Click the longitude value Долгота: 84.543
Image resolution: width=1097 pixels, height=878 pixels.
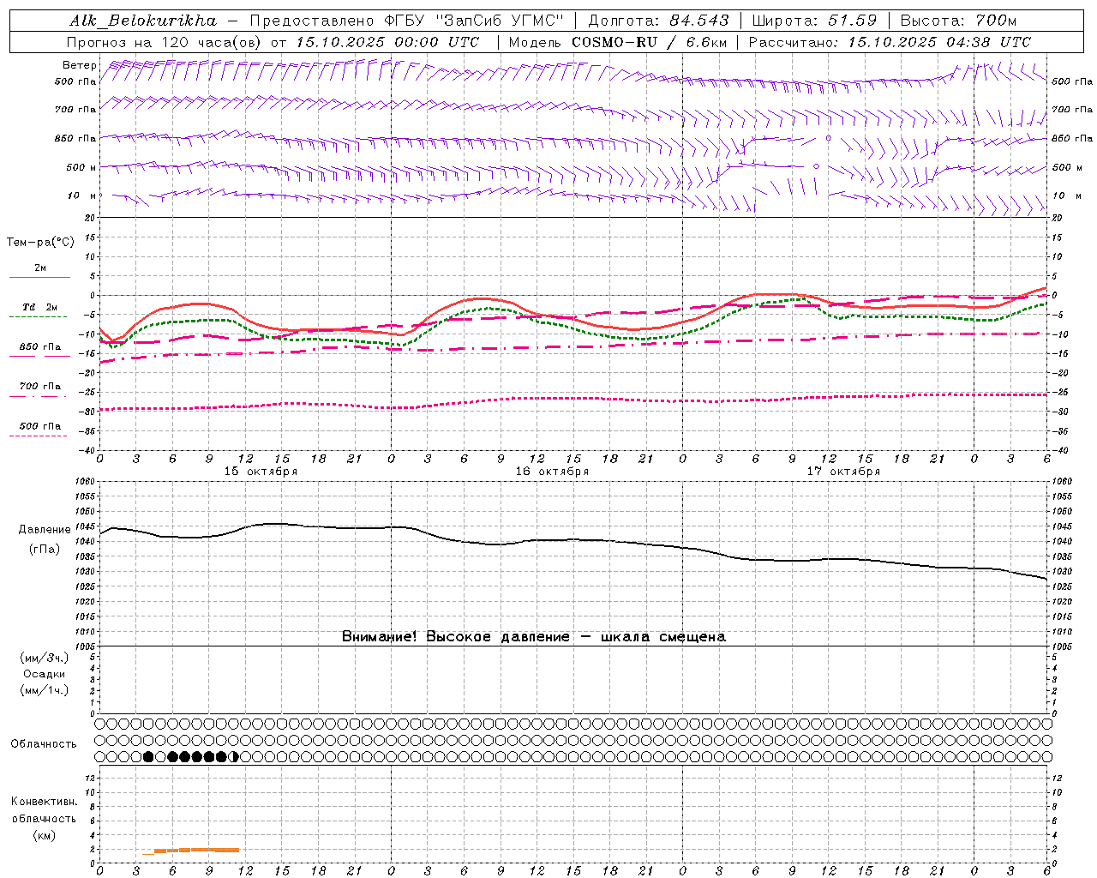(659, 21)
